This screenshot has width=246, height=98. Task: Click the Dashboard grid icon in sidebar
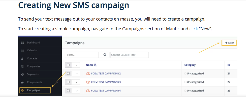[x=22, y=43]
